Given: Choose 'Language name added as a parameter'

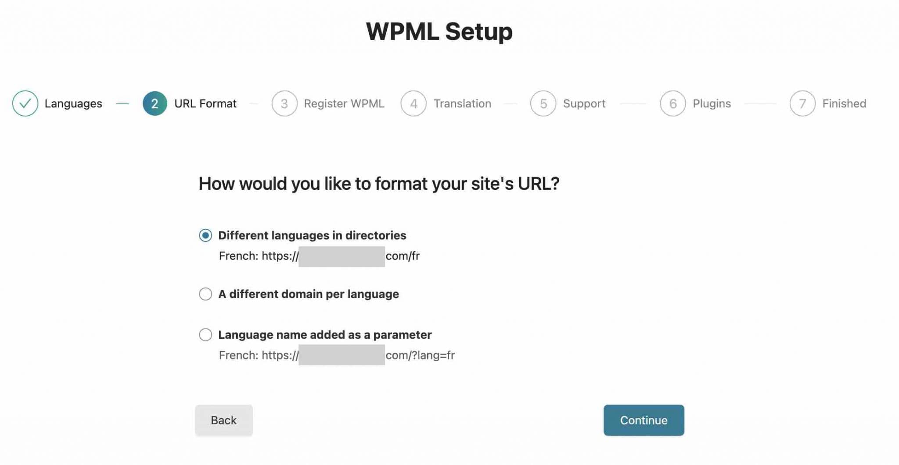Looking at the screenshot, I should (205, 334).
